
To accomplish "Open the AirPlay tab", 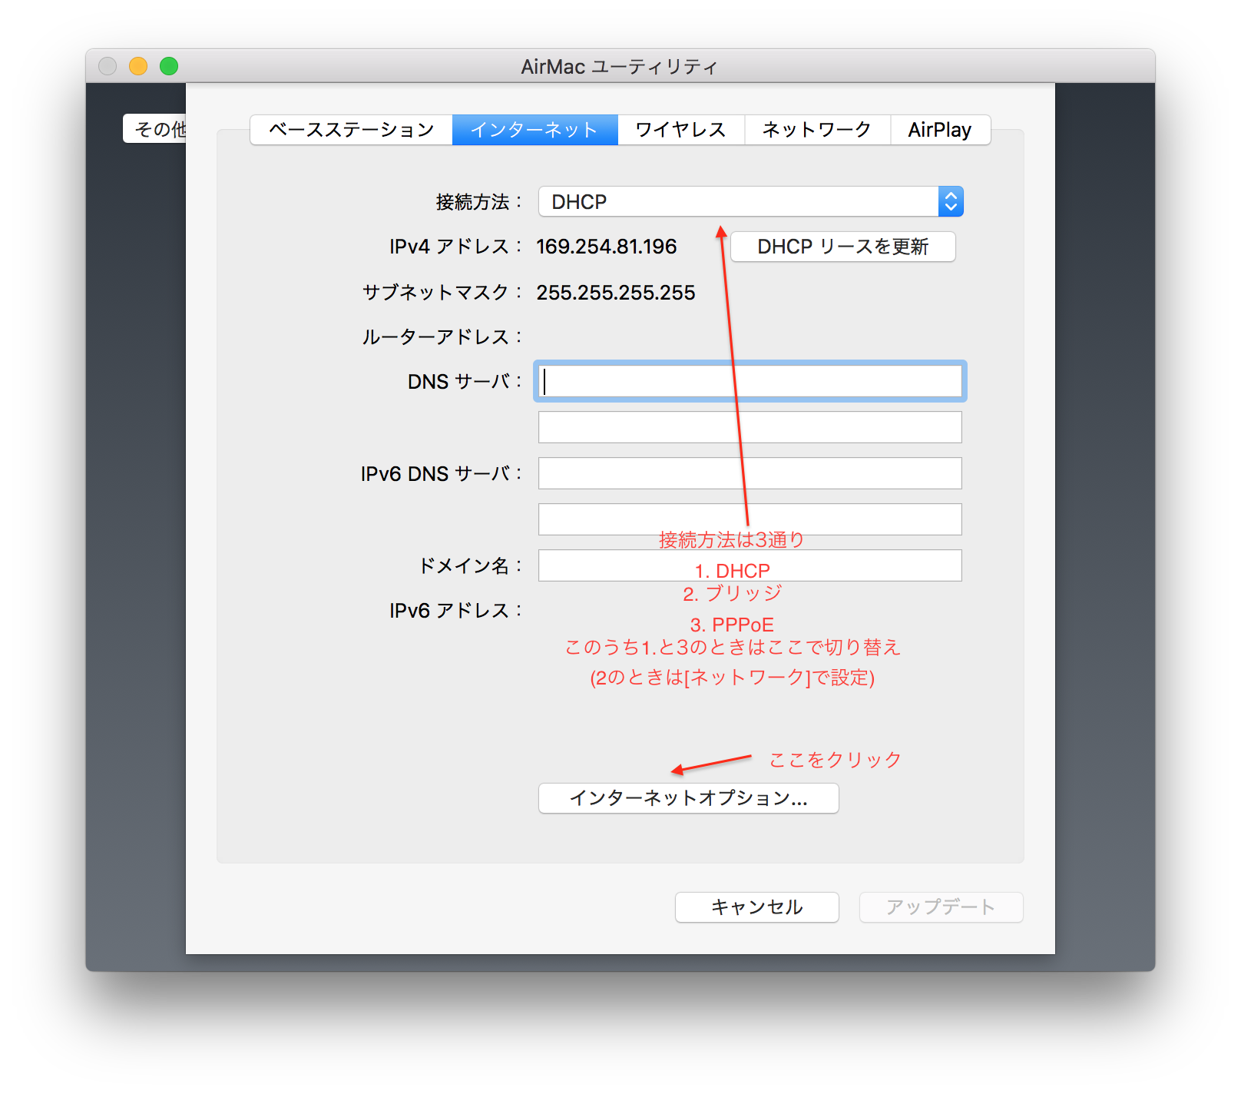I will click(x=940, y=130).
